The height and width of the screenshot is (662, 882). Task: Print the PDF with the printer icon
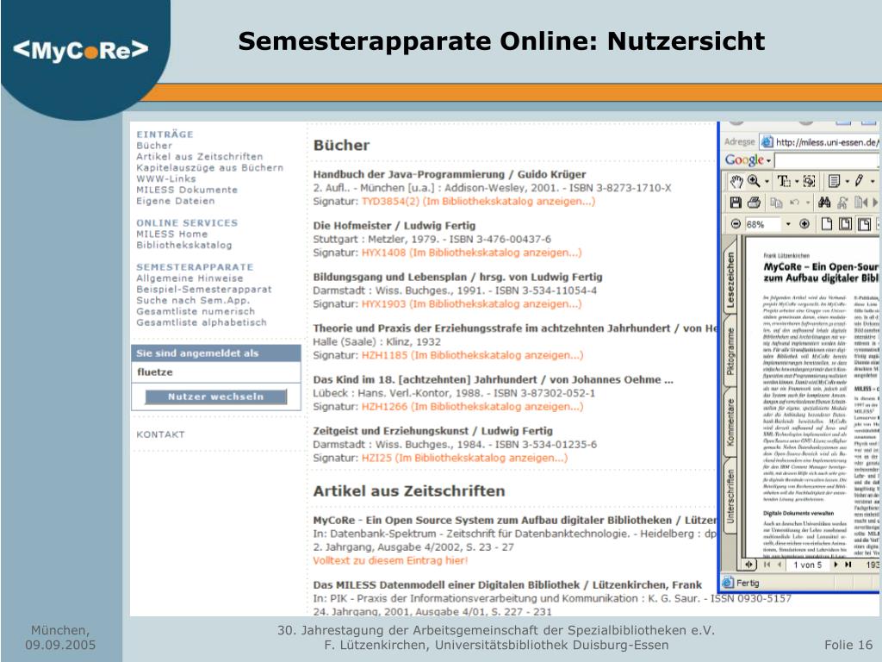pos(755,203)
